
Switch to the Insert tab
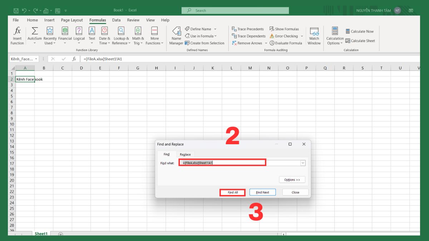[x=49, y=20]
